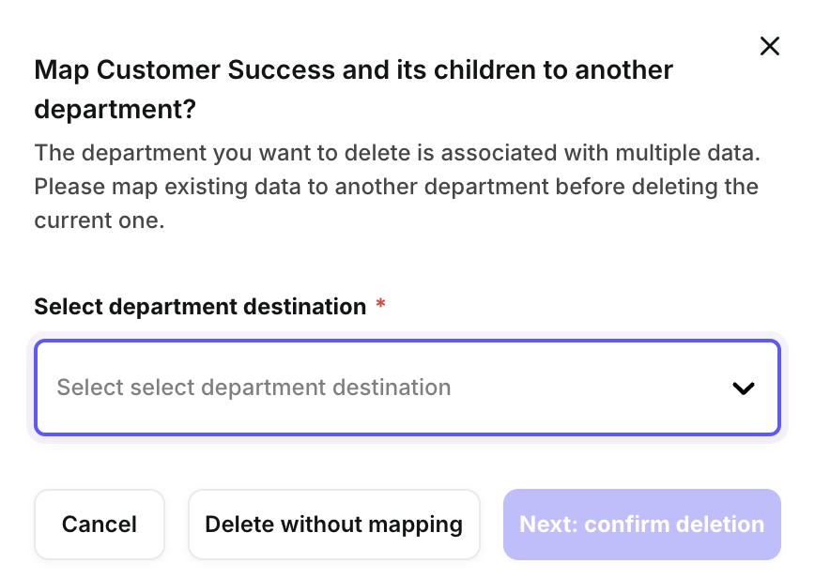Click the red required asterisk
Image resolution: width=815 pixels, height=578 pixels.
[380, 306]
